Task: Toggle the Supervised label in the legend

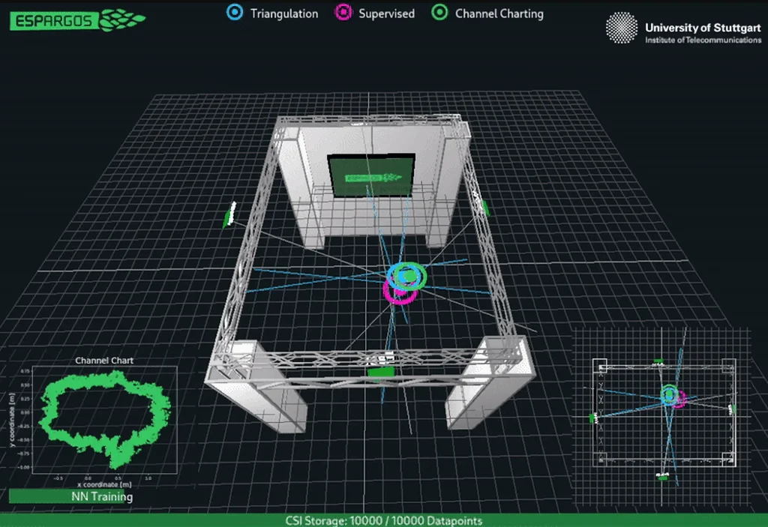Action: [386, 13]
